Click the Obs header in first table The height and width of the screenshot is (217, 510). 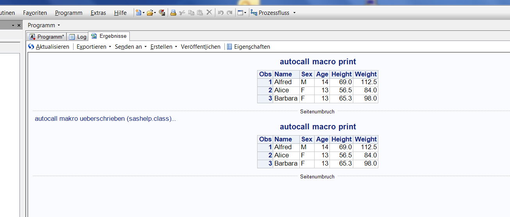point(265,74)
